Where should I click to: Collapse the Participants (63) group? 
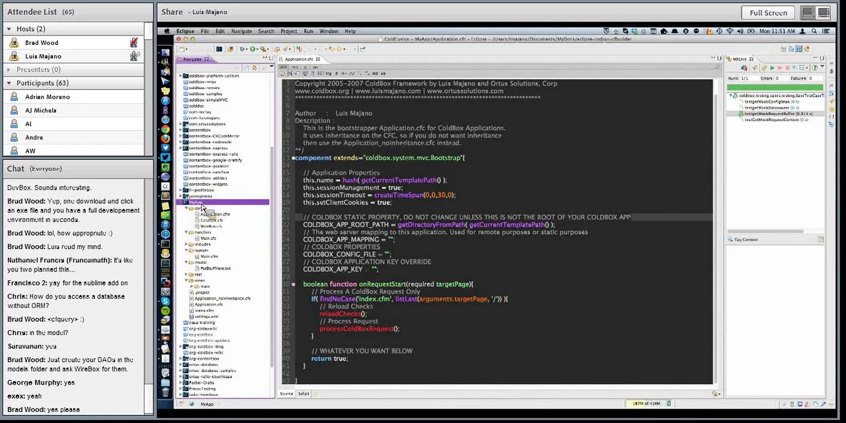[9, 83]
